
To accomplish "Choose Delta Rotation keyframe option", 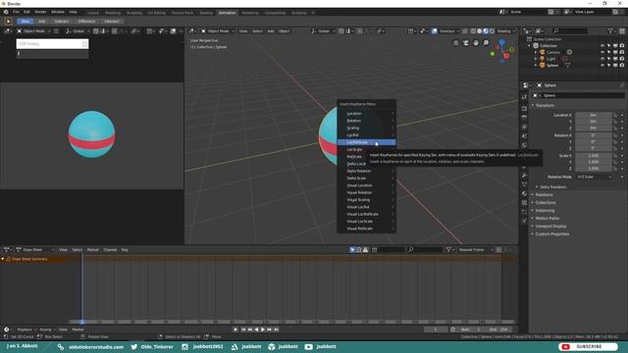I will 366,172.
